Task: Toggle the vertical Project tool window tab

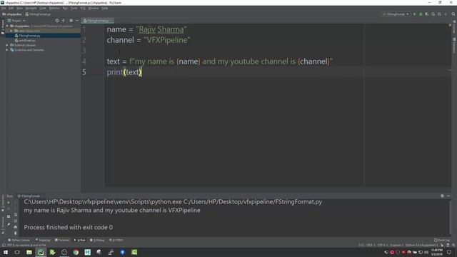Action: (x=3, y=27)
